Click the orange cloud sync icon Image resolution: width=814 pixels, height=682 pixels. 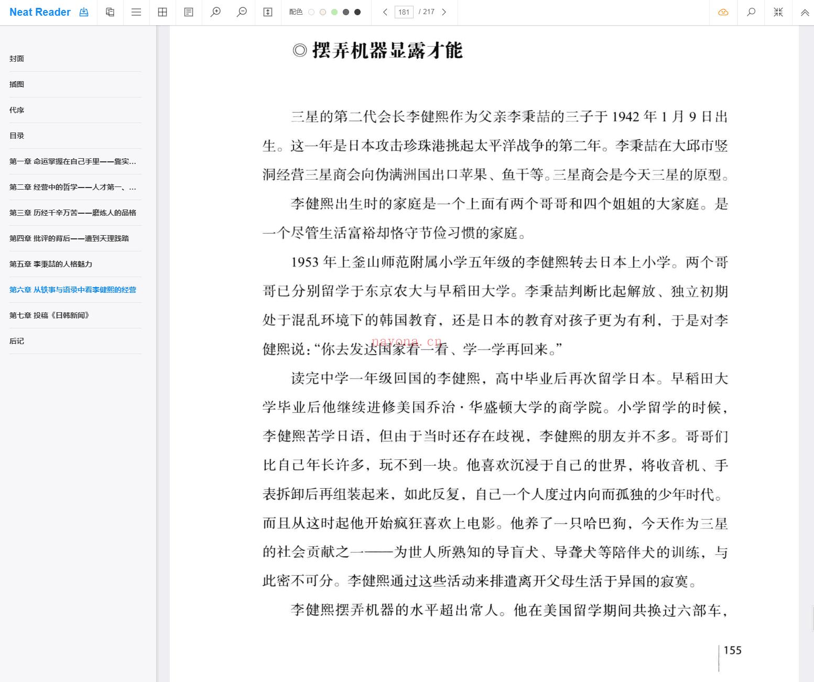(x=723, y=12)
